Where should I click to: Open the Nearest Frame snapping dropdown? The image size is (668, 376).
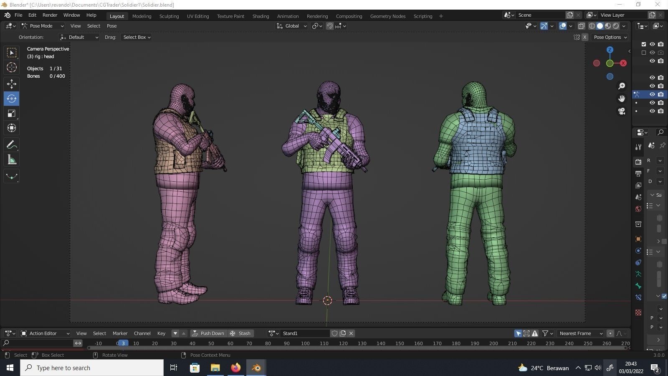tap(581, 333)
